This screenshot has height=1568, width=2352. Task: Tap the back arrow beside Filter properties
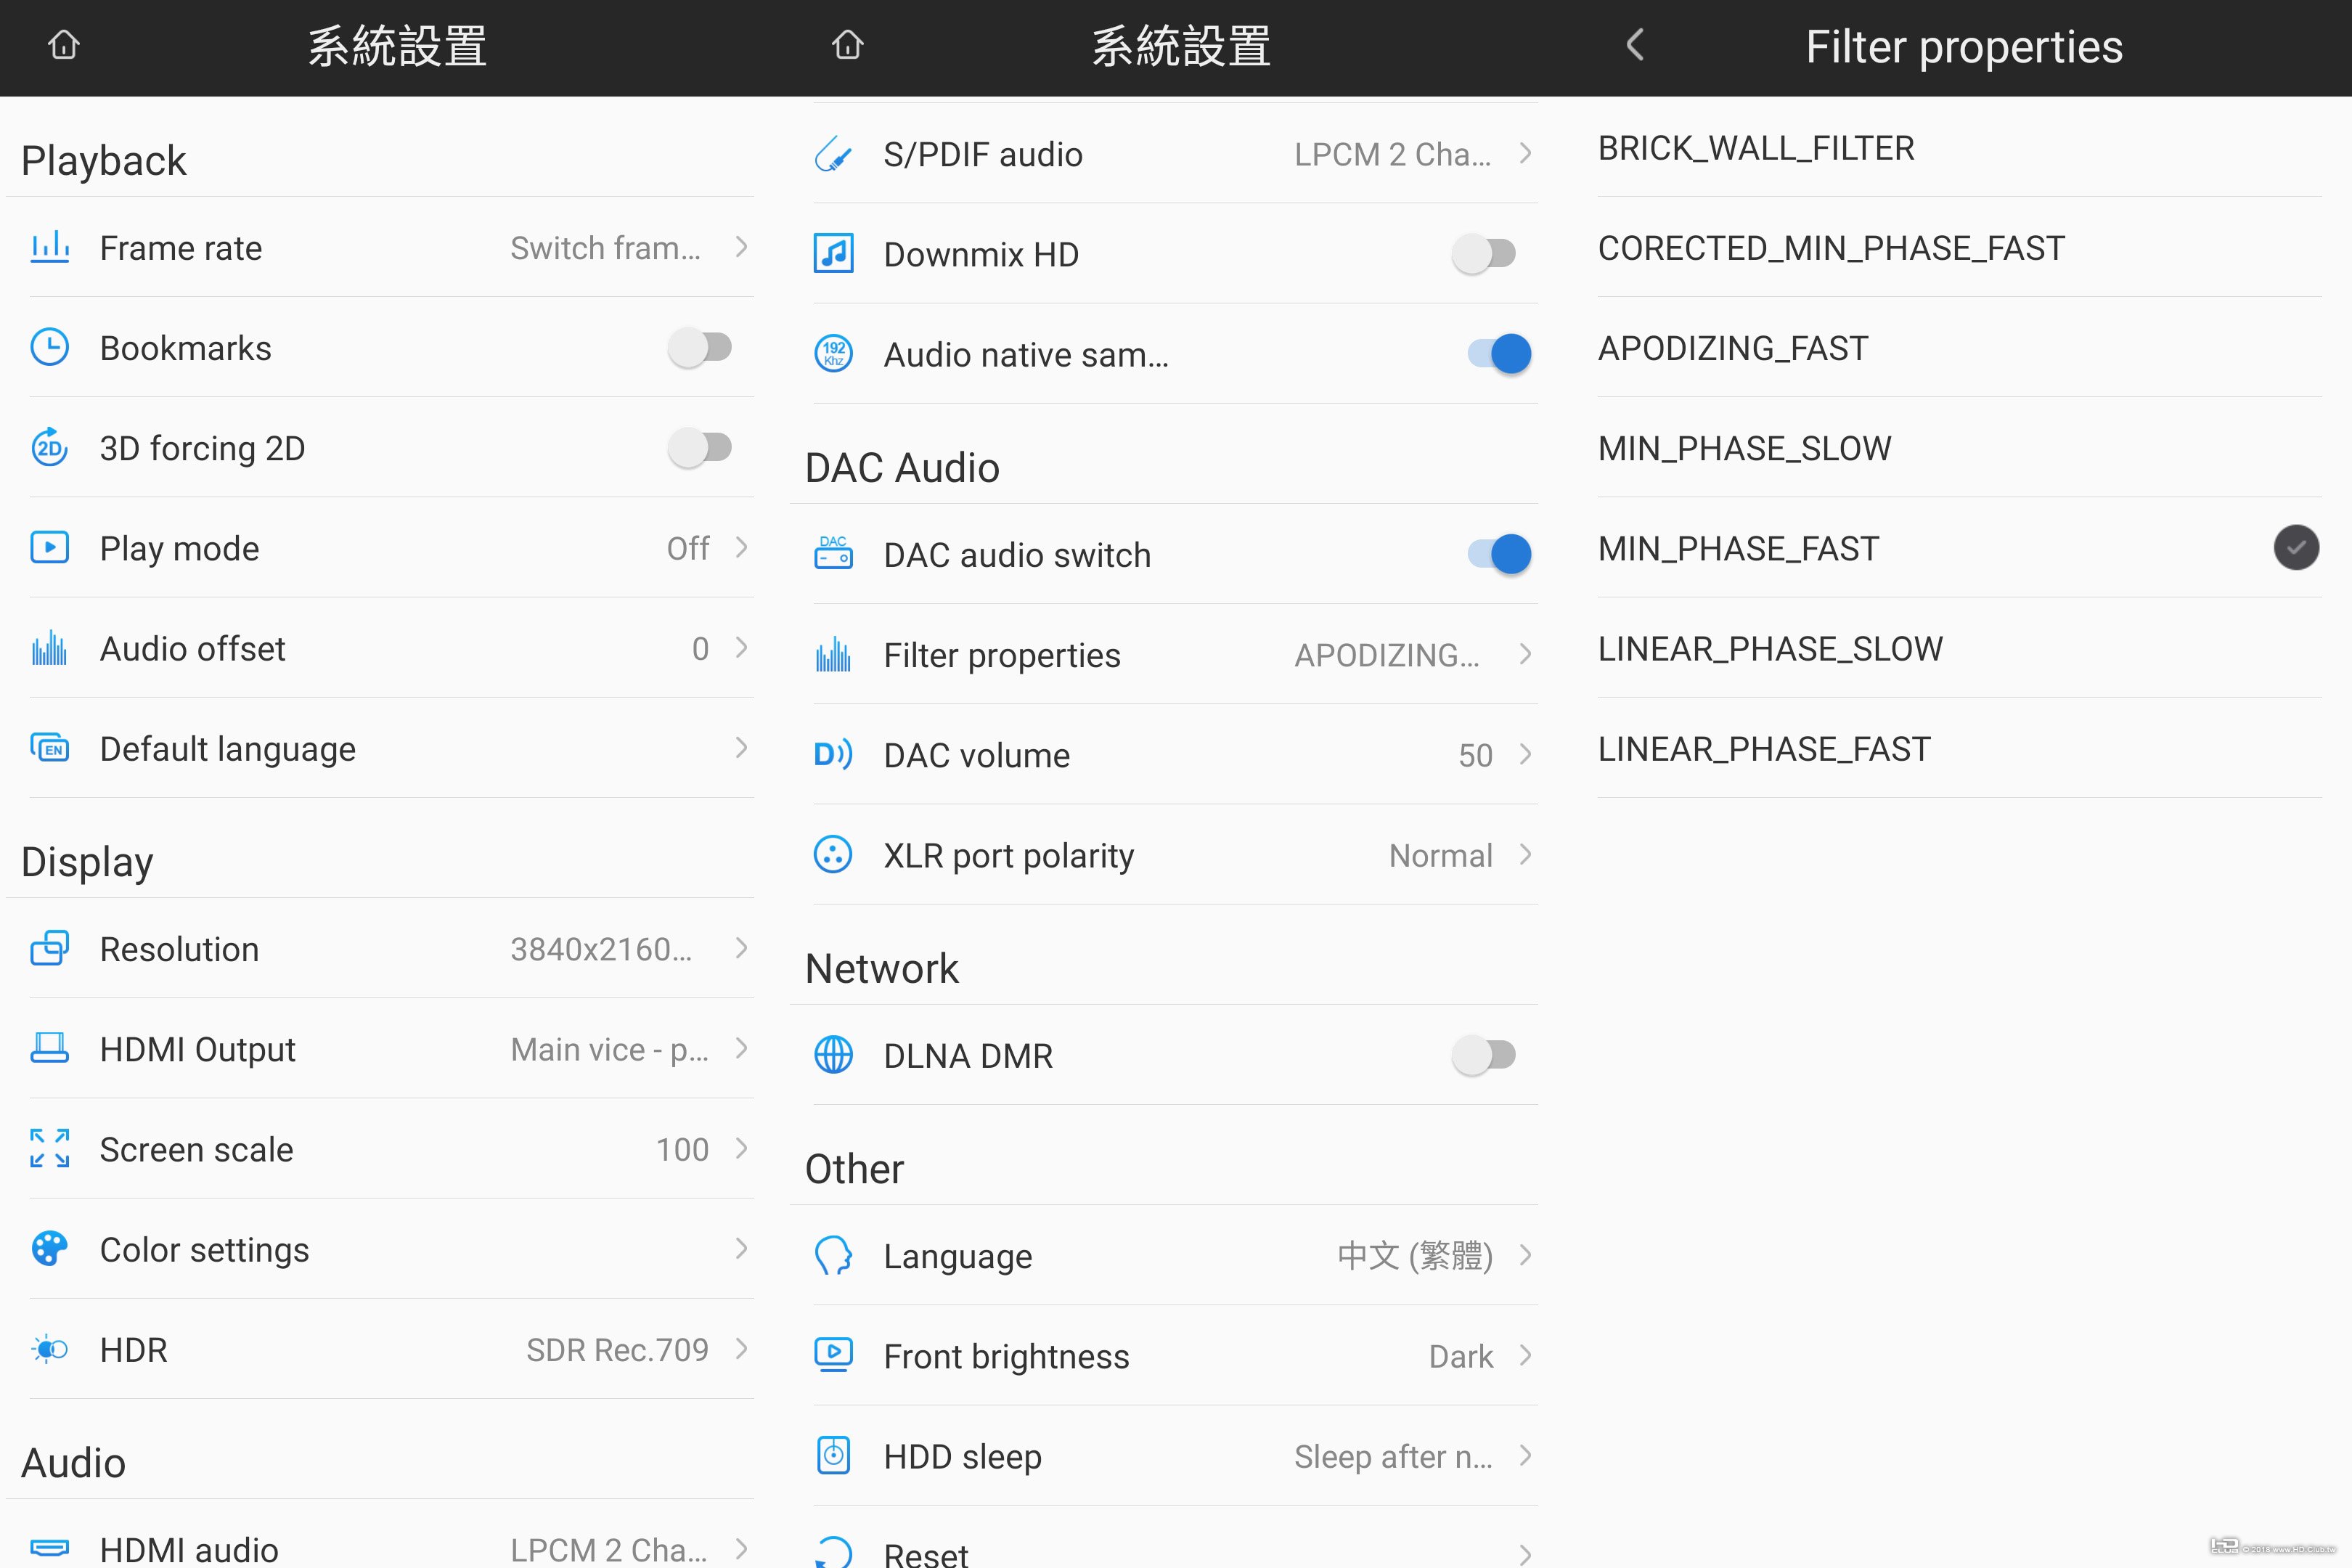pos(1635,46)
